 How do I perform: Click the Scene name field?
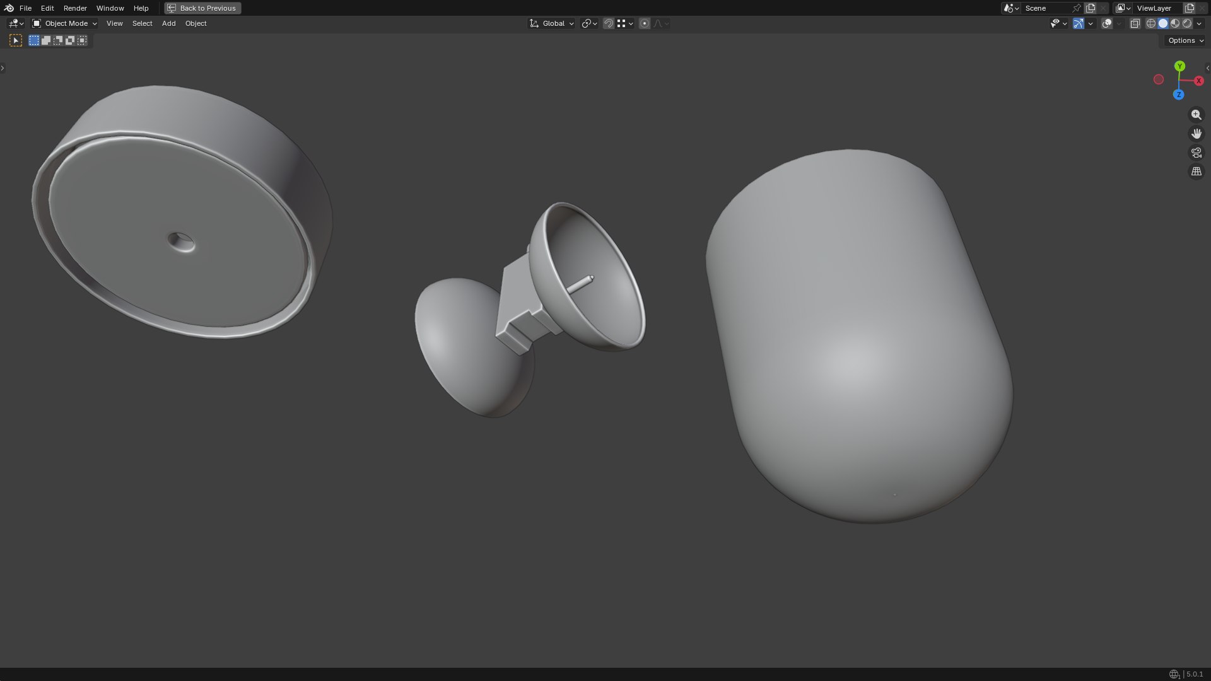pyautogui.click(x=1046, y=8)
